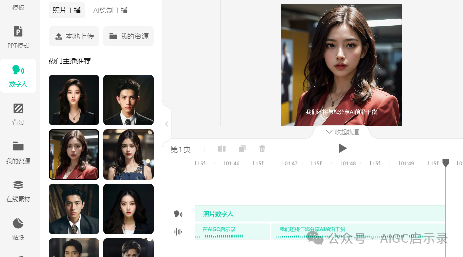This screenshot has width=463, height=257.
Task: Open the 贴纸 sticker panel
Action: point(18,229)
